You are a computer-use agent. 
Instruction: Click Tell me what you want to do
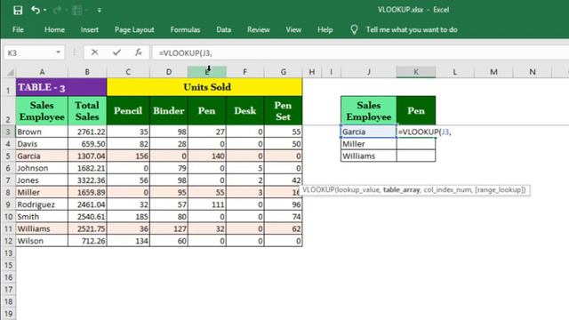coord(412,29)
